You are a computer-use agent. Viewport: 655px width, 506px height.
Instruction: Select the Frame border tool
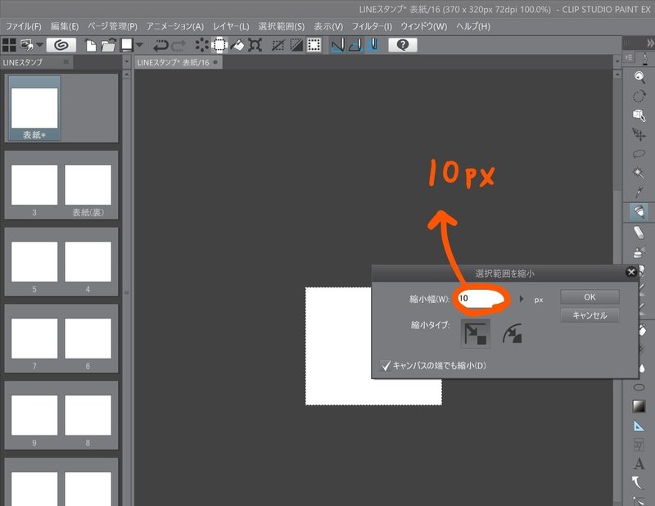[x=639, y=445]
